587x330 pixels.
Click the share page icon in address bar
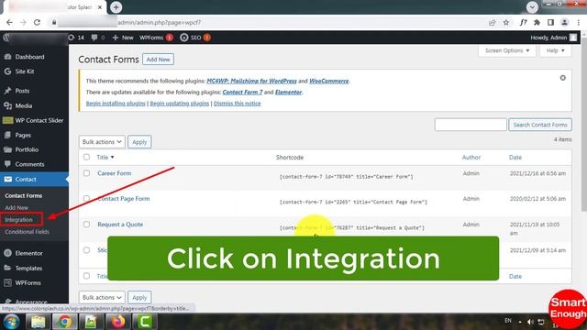pyautogui.click(x=492, y=22)
